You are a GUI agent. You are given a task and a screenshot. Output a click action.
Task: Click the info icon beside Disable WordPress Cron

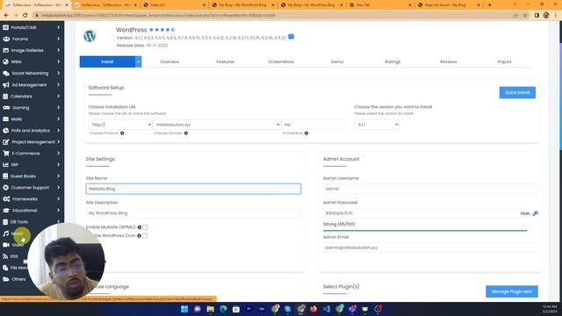(139, 236)
